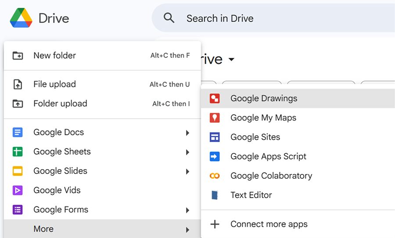395x238 pixels.
Task: Select File upload menu entry
Action: [55, 84]
